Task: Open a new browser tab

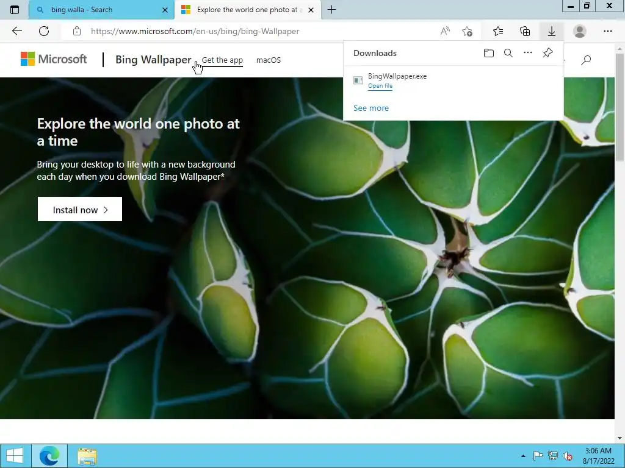Action: 331,10
